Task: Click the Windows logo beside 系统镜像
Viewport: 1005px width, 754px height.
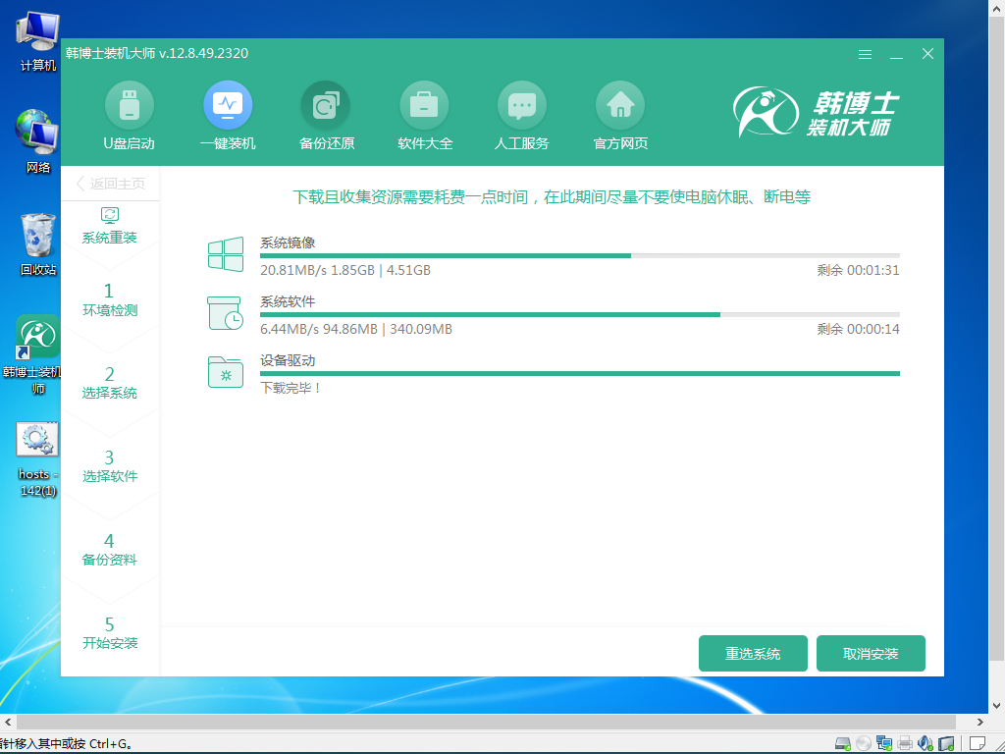Action: coord(226,253)
